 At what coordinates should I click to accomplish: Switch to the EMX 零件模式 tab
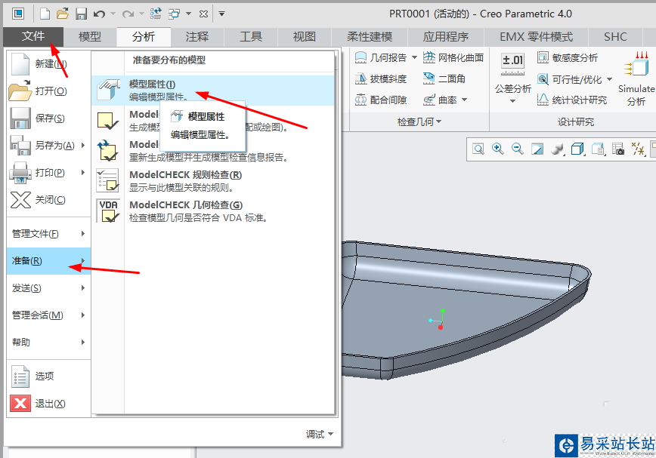[x=536, y=37]
